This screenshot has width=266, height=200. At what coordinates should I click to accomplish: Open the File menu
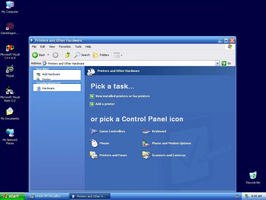[34, 47]
